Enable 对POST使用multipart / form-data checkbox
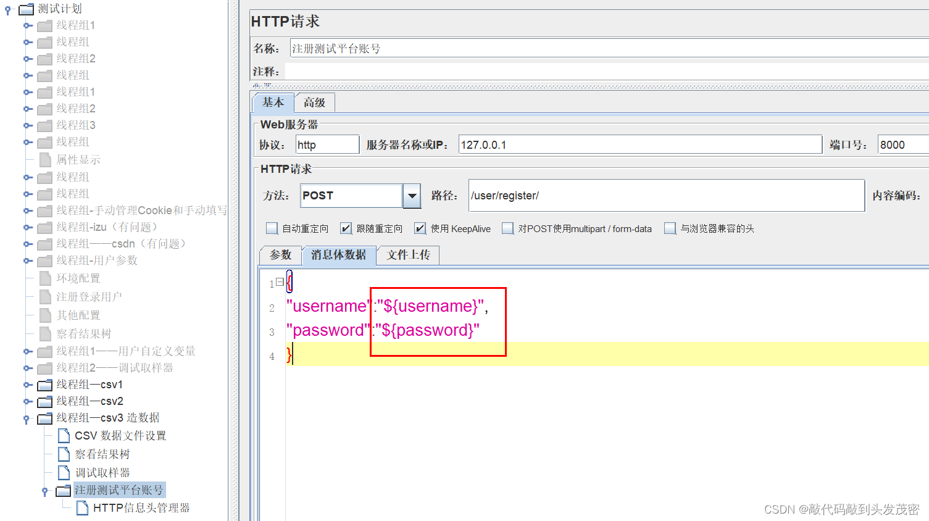The height and width of the screenshot is (521, 929). coord(507,228)
